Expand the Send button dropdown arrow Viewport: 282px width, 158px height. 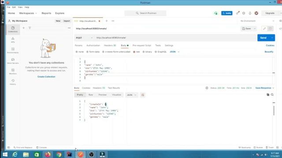[x=272, y=38]
